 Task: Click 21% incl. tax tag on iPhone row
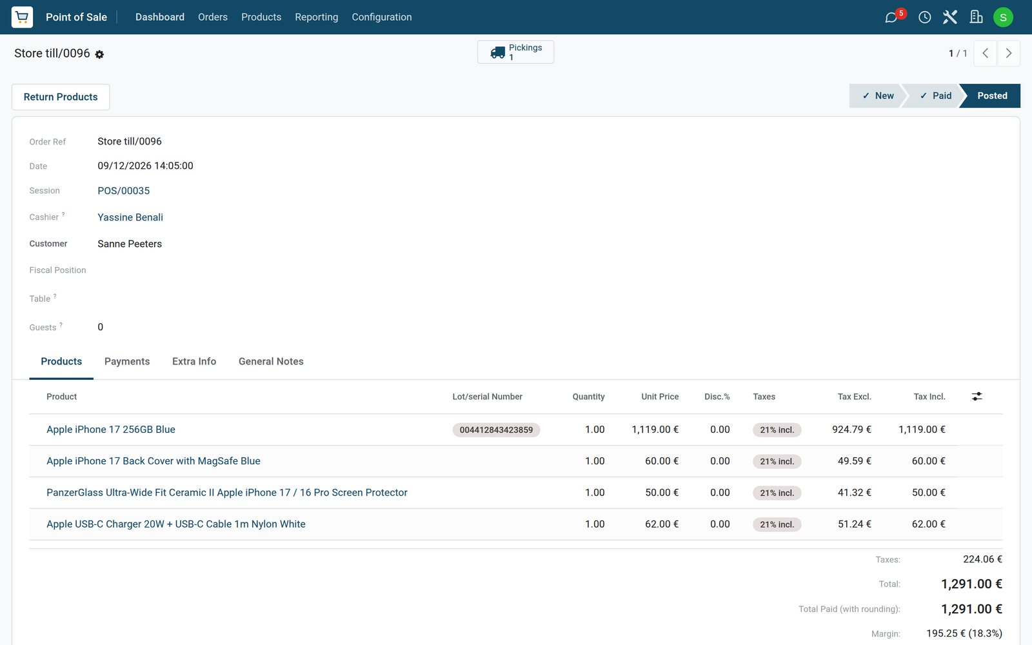tap(777, 430)
